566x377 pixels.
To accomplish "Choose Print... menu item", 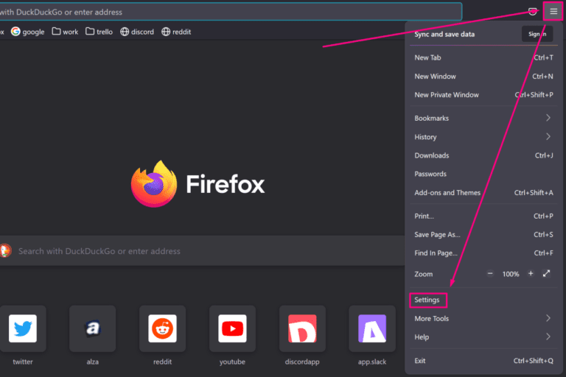I will tap(483, 216).
